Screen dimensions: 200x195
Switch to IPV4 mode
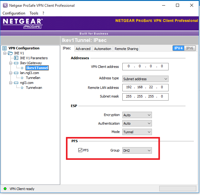point(178,48)
